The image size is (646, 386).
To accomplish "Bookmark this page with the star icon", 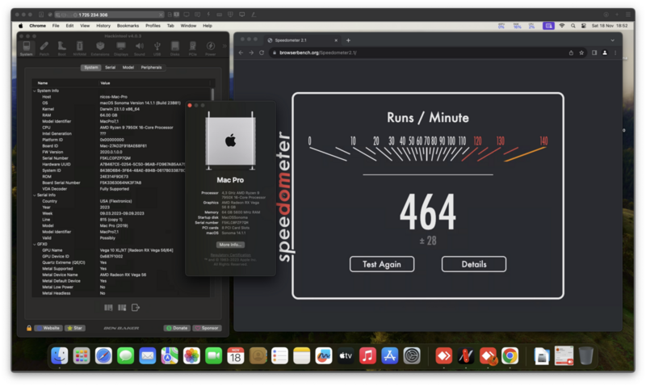I will coord(582,52).
